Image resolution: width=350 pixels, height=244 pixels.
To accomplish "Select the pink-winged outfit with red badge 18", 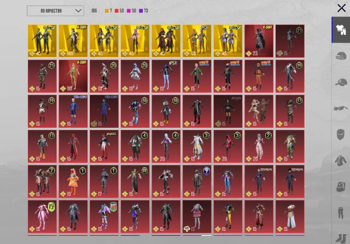I will tap(104, 217).
